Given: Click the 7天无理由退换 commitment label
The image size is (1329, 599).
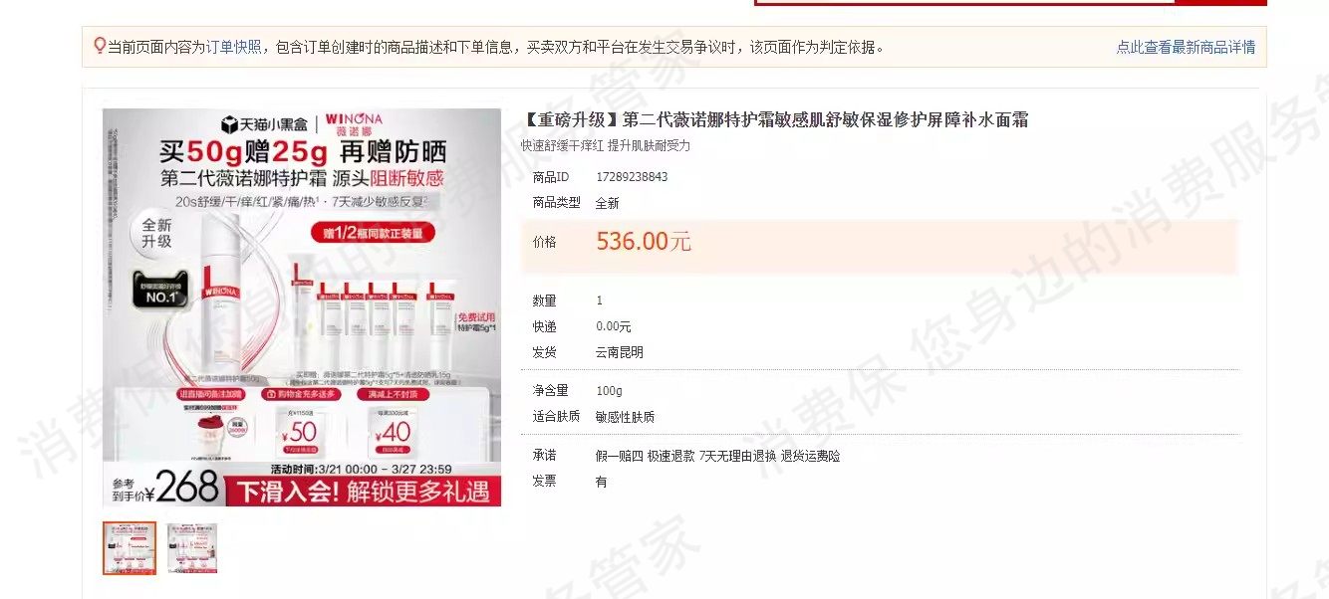Looking at the screenshot, I should coord(737,456).
